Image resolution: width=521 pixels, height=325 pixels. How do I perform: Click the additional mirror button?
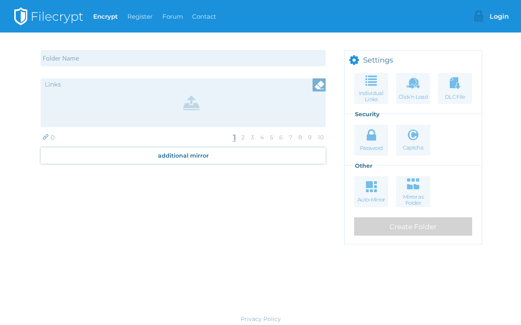tap(183, 156)
